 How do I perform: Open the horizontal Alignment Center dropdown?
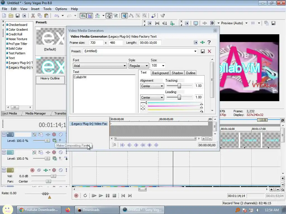[x=152, y=86]
